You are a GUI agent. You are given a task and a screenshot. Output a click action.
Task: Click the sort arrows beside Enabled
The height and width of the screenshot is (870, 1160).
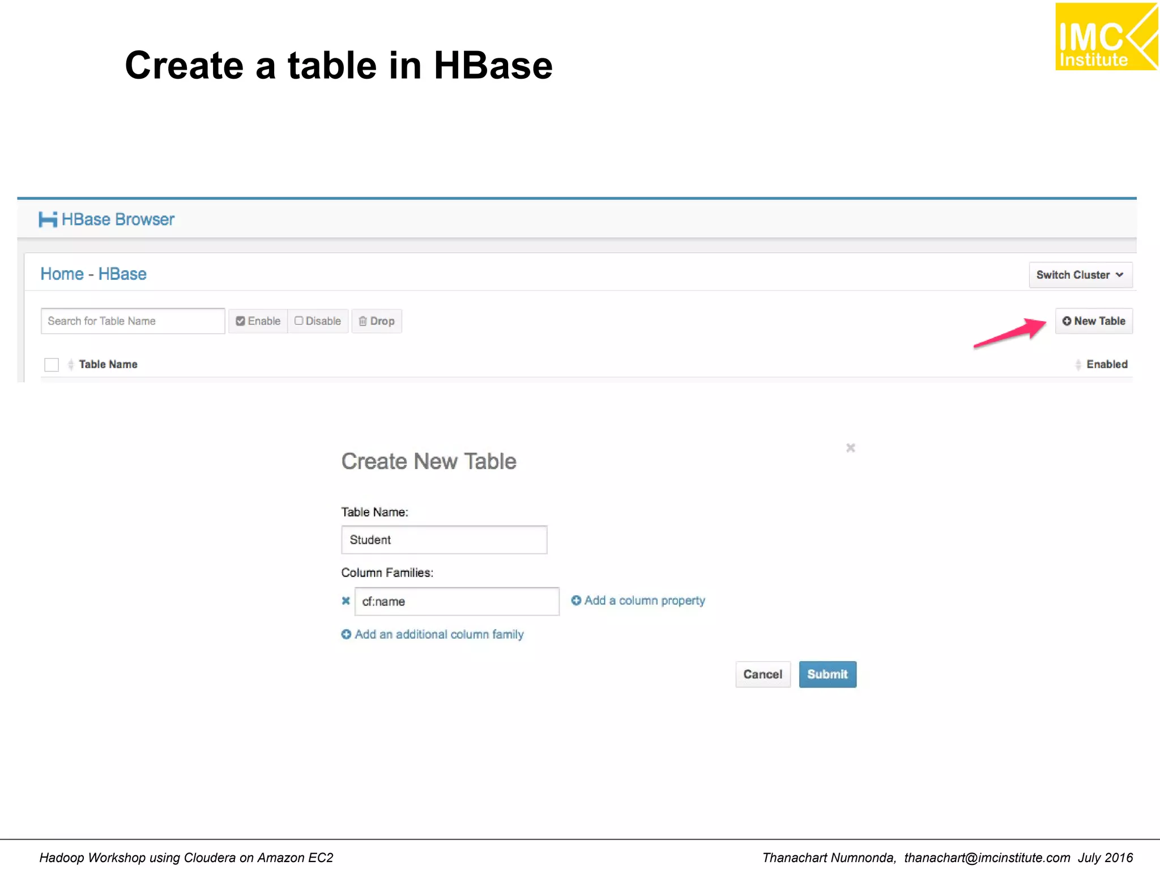coord(1078,364)
